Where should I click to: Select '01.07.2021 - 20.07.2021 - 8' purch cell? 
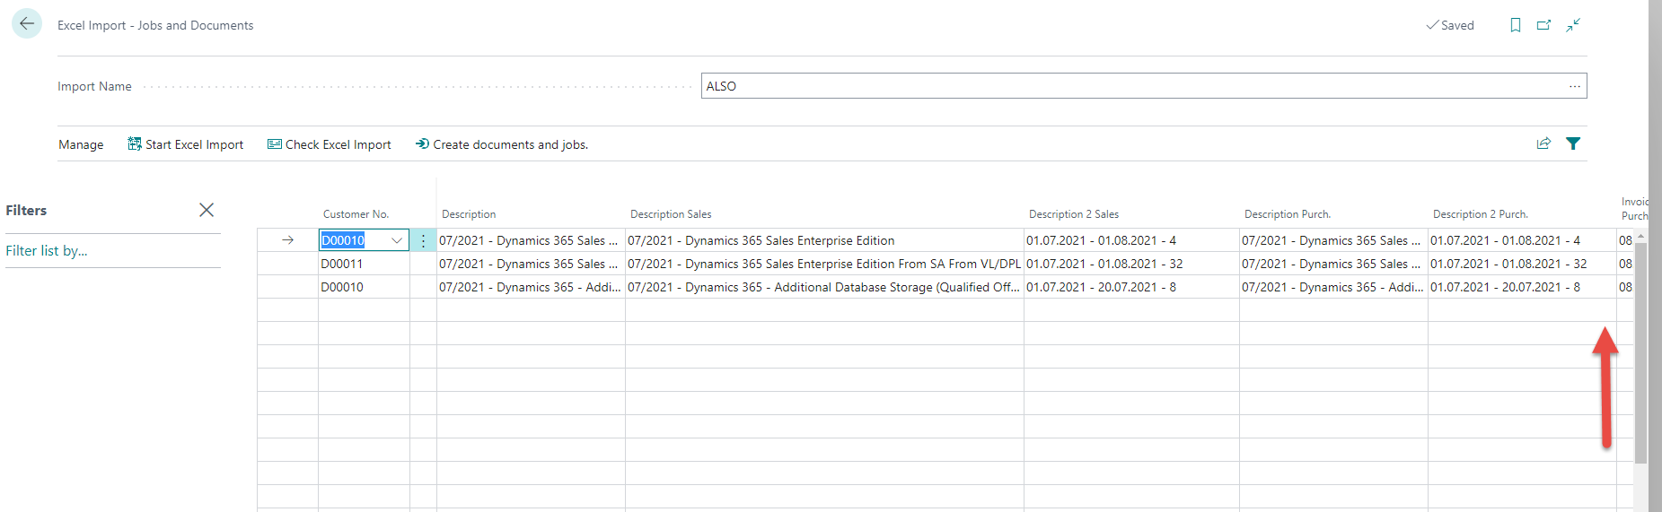click(x=1522, y=287)
